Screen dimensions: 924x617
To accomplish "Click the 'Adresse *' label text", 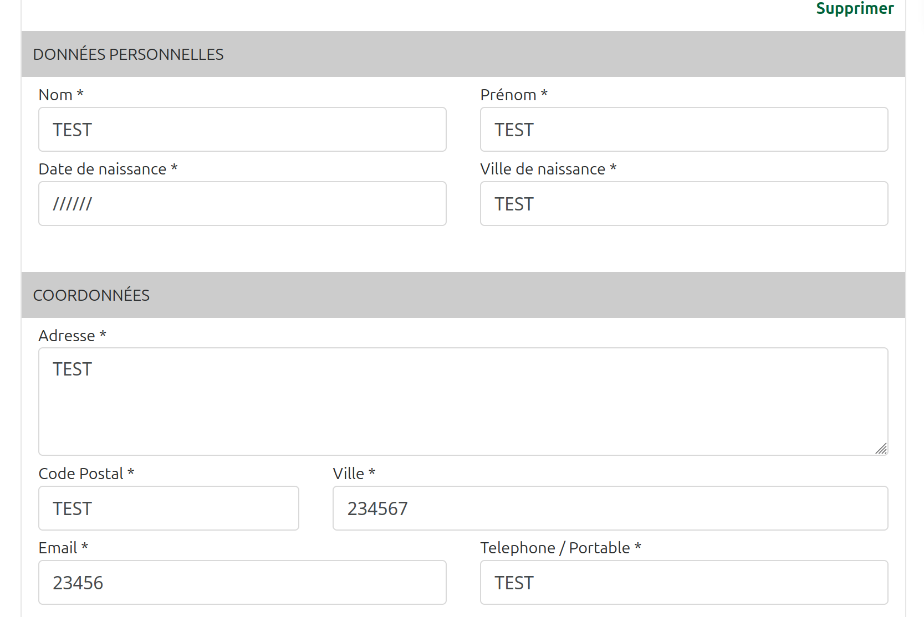I will coord(72,336).
